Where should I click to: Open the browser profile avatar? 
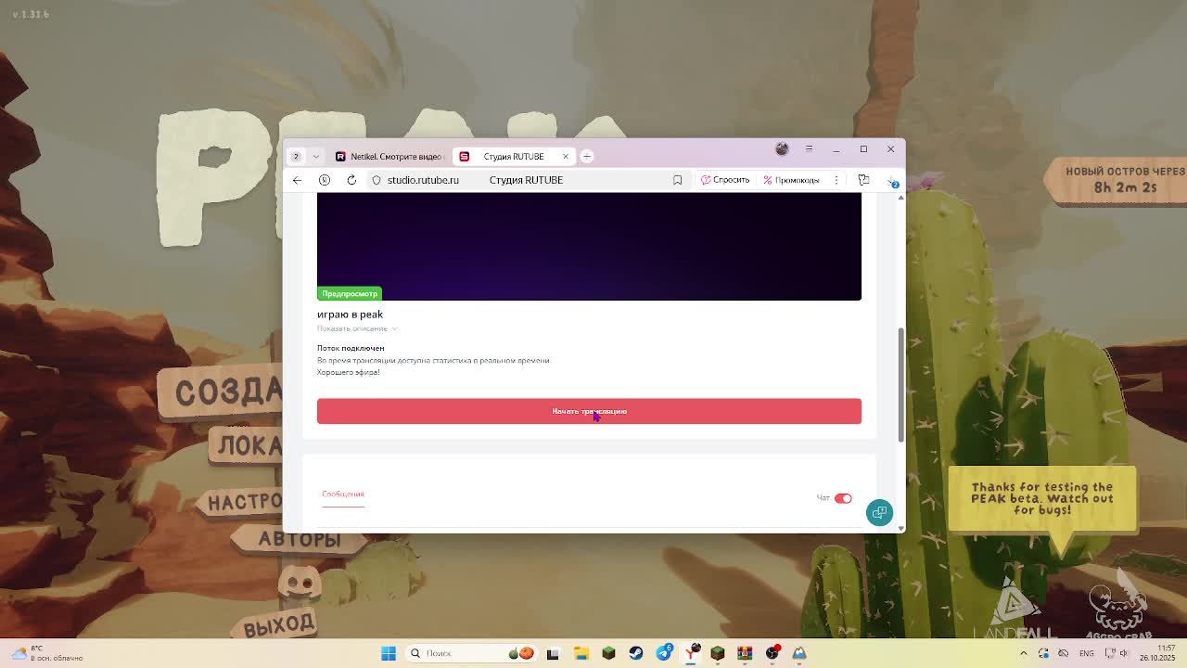782,148
